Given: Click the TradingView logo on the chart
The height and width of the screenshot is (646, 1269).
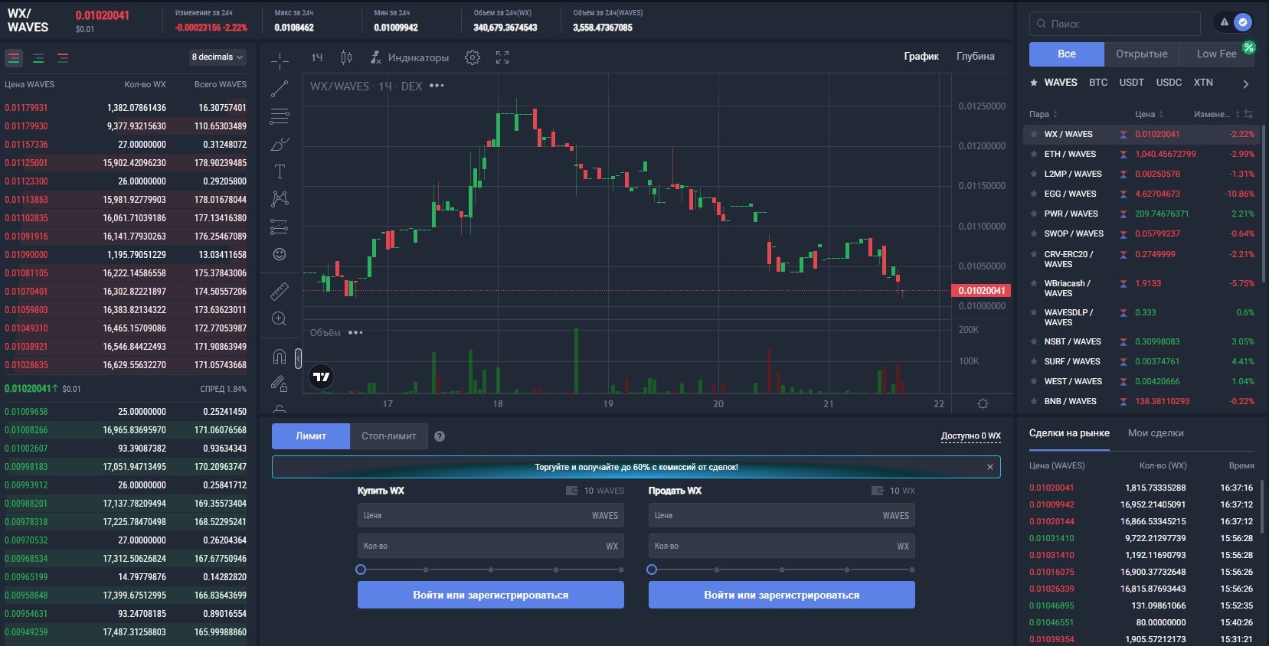Looking at the screenshot, I should pyautogui.click(x=322, y=377).
